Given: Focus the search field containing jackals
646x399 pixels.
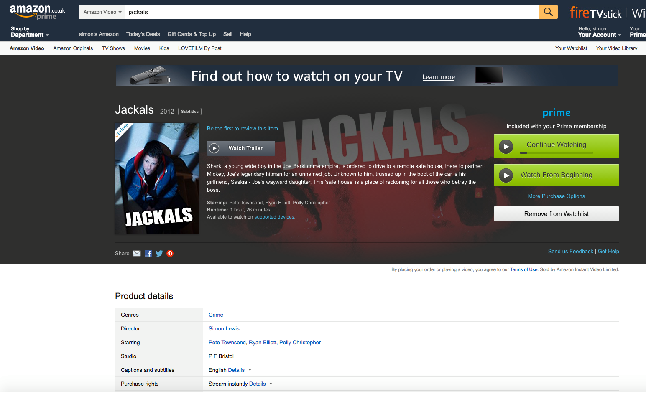Looking at the screenshot, I should coord(332,12).
